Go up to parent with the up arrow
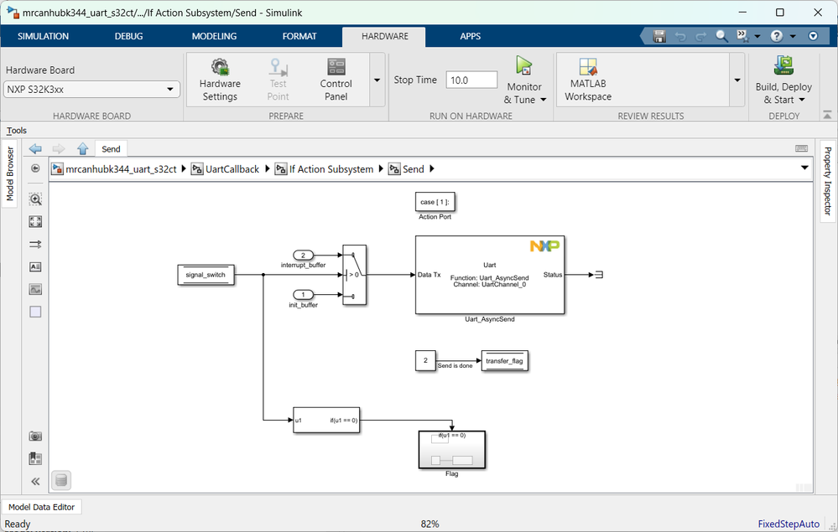Viewport: 838px width, 532px height. tap(82, 149)
